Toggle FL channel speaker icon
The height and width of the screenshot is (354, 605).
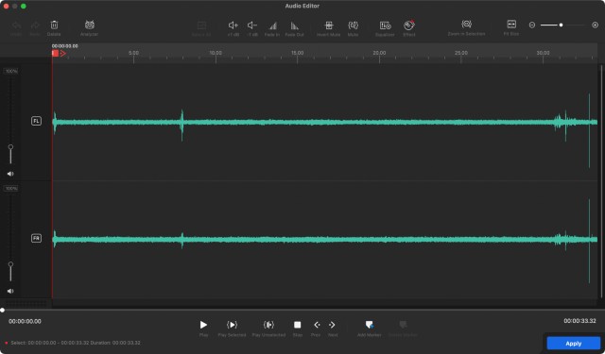pos(10,174)
